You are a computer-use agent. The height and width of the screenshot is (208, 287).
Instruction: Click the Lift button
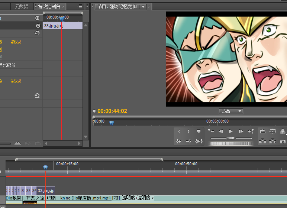point(263,141)
